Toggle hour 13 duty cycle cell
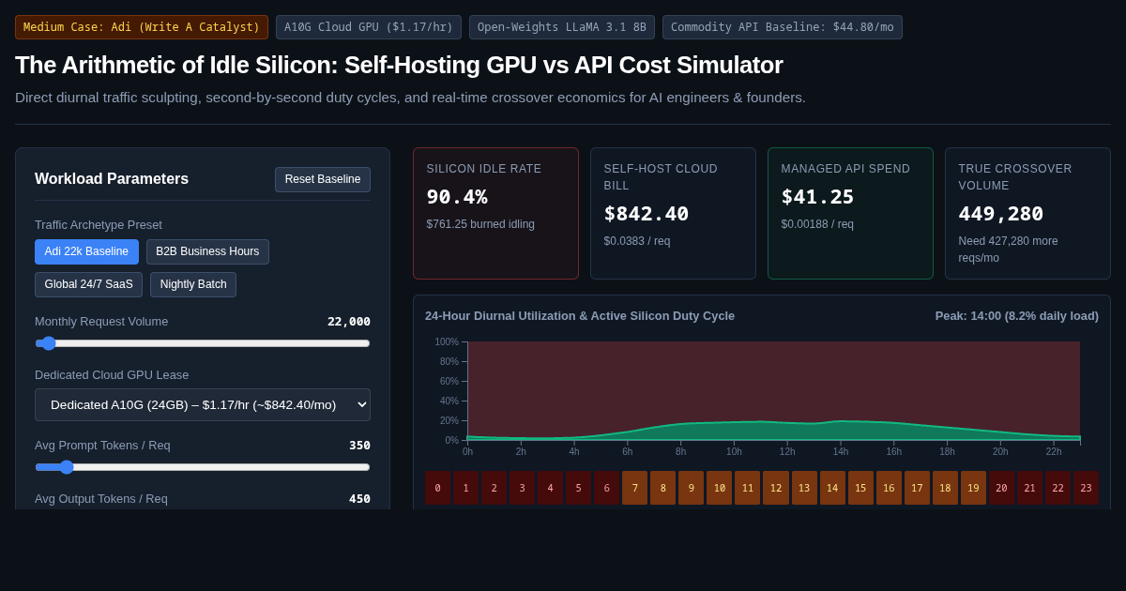This screenshot has height=591, width=1126. tap(804, 488)
